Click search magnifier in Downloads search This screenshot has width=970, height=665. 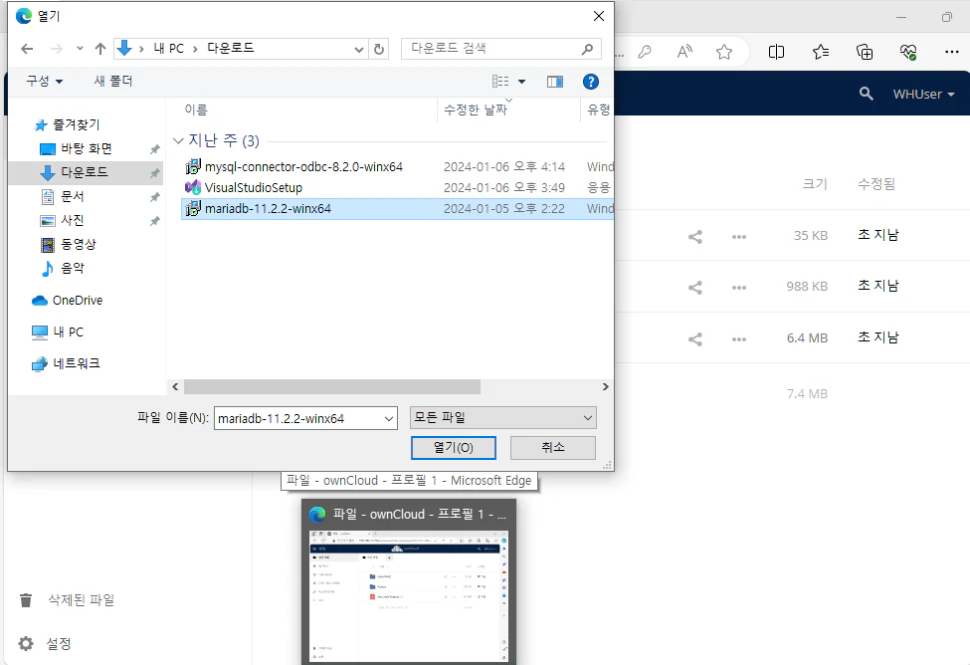[x=588, y=49]
